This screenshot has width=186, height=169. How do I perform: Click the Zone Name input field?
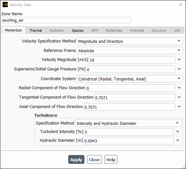[x=66, y=20]
